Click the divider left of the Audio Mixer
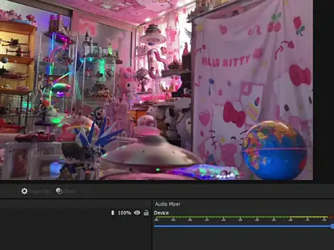Image resolution: width=334 pixels, height=250 pixels. tap(152, 225)
